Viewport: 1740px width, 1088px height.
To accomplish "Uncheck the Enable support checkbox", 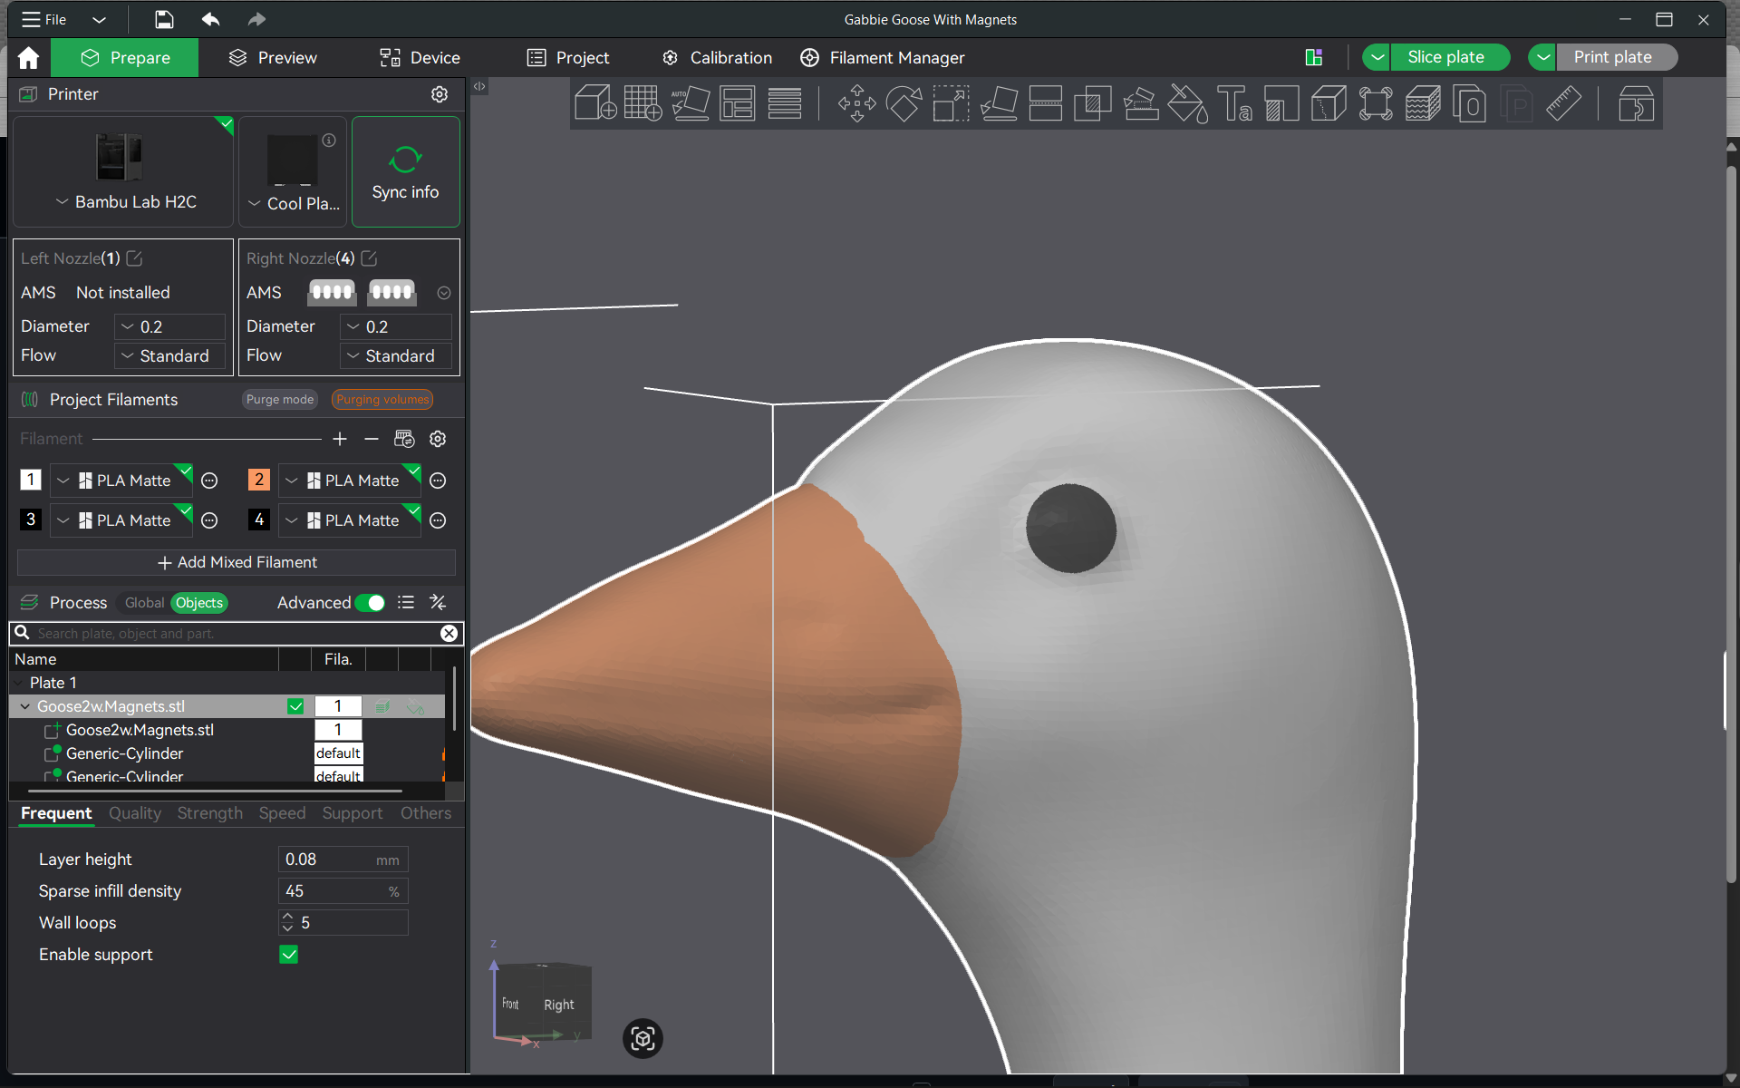I will (x=289, y=954).
